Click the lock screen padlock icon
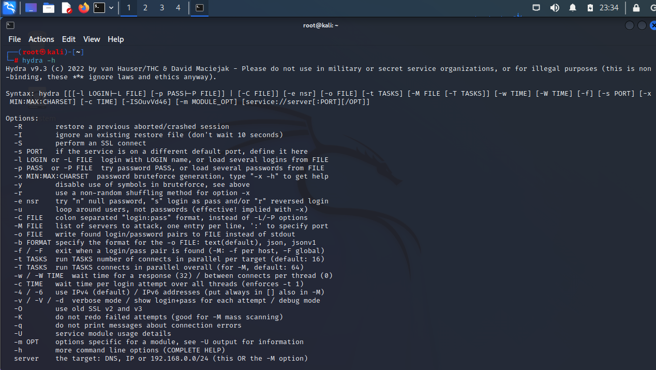The height and width of the screenshot is (370, 656). tap(636, 8)
